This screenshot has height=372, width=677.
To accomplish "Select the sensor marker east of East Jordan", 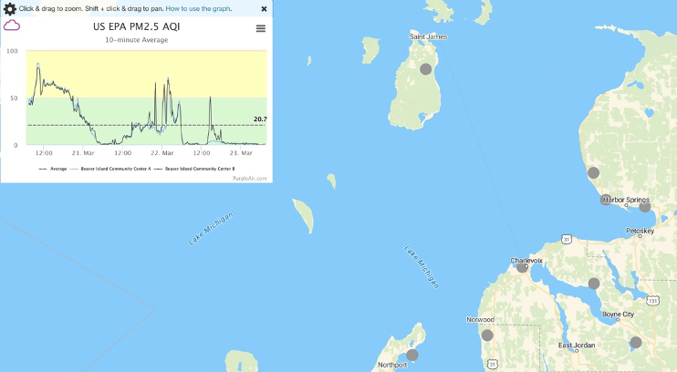I will coord(636,342).
